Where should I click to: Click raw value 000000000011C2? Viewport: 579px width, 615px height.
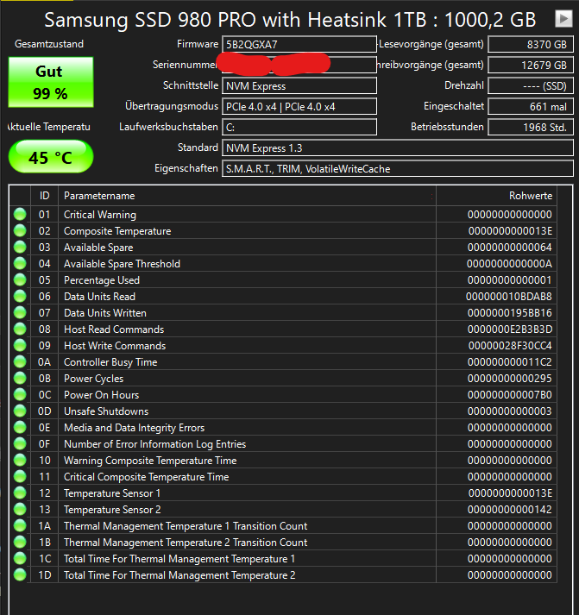(510, 362)
